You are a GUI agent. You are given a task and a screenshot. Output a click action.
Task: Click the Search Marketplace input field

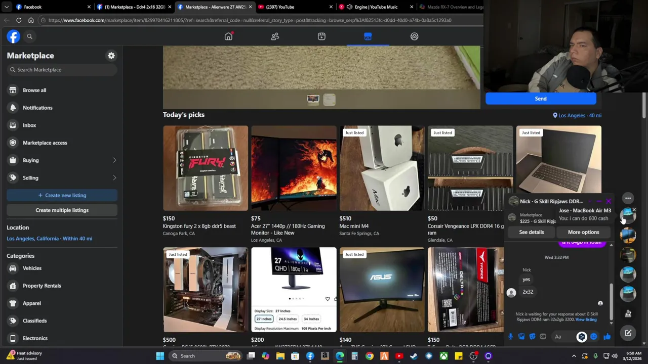coord(62,70)
